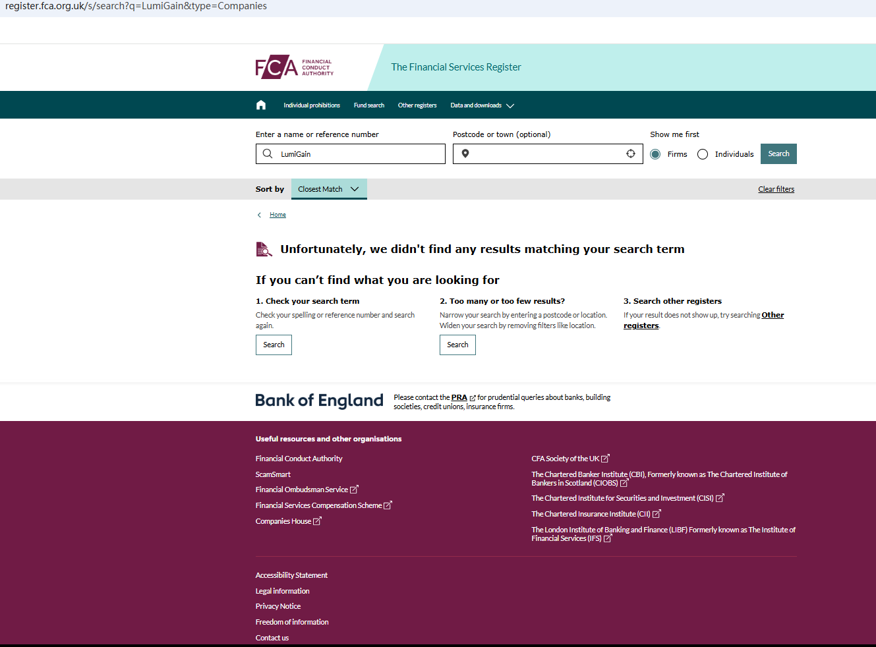Select the Firms radio button
This screenshot has width=876, height=647.
point(655,154)
